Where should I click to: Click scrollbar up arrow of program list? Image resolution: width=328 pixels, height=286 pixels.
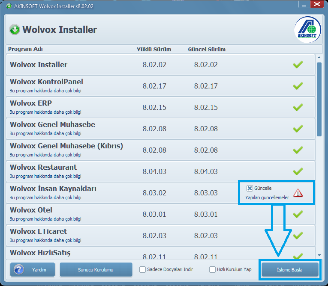(319, 57)
